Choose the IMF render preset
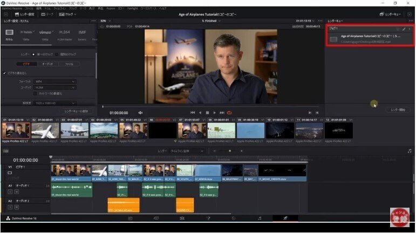The image size is (416, 233). (x=82, y=32)
